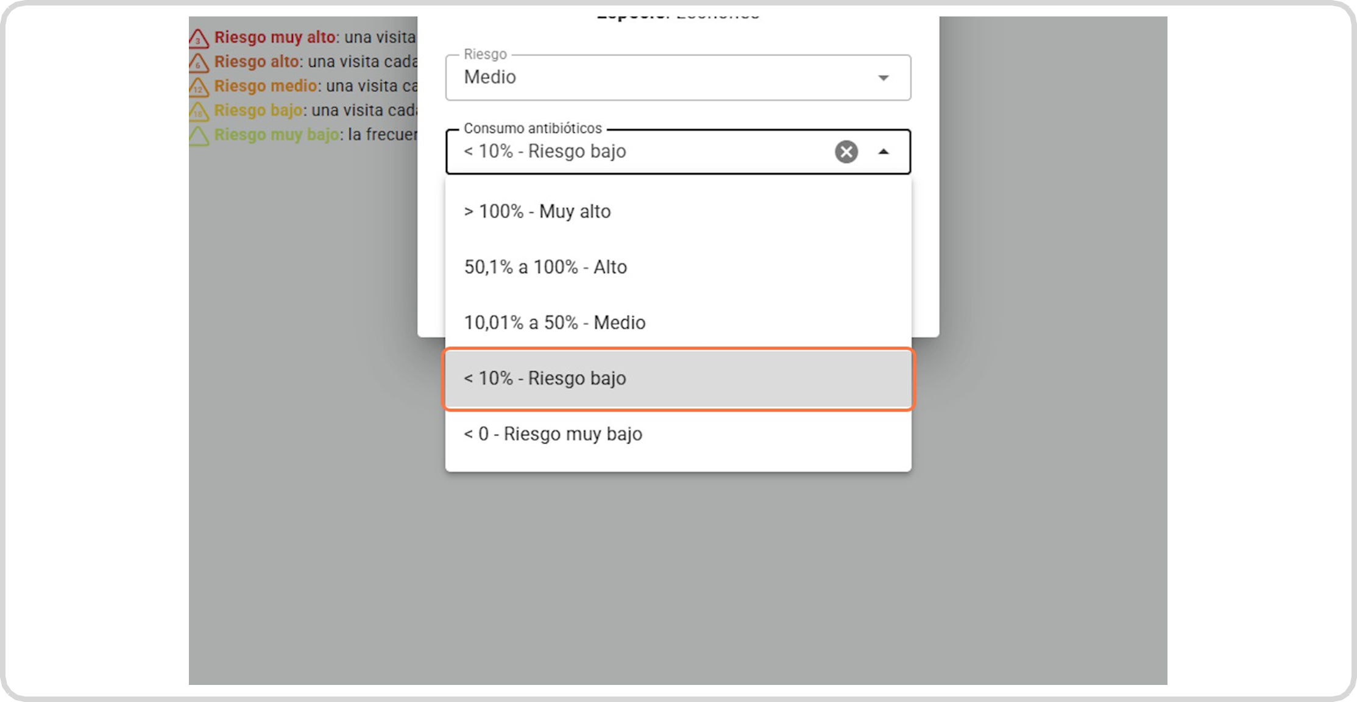Expand the Riesgo dropdown arrow
This screenshot has height=702, width=1357.
884,77
